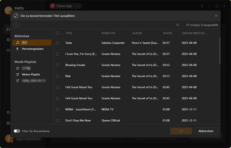Click the user avatar icon

point(9,138)
